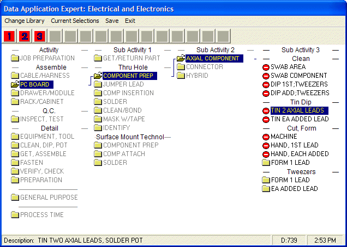
Task: Click the red numbered button 2
Action: click(x=25, y=36)
